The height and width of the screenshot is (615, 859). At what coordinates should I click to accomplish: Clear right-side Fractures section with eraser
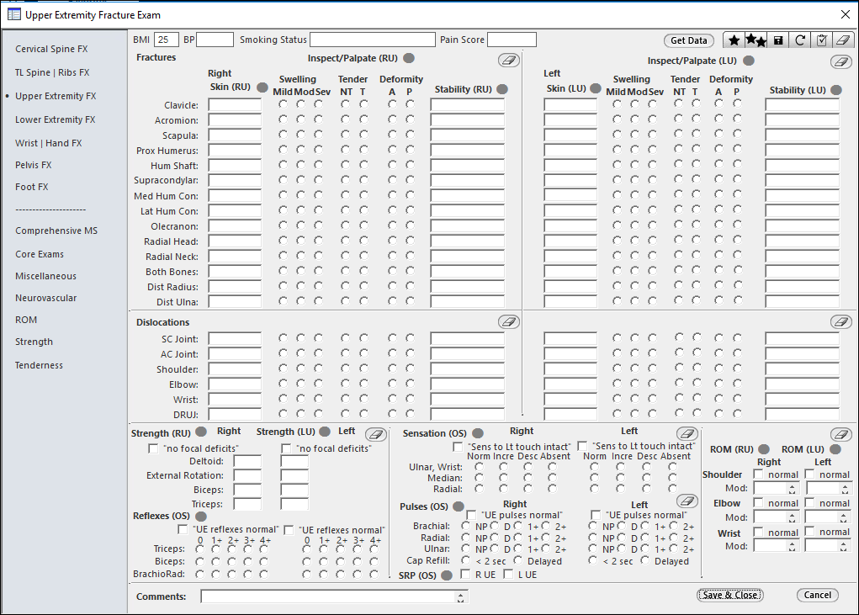click(509, 61)
